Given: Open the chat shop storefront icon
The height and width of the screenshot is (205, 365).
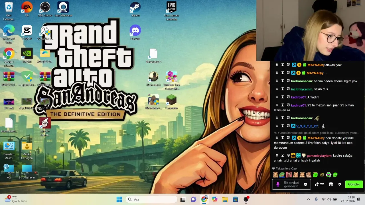Looking at the screenshot, I should coord(331,184).
